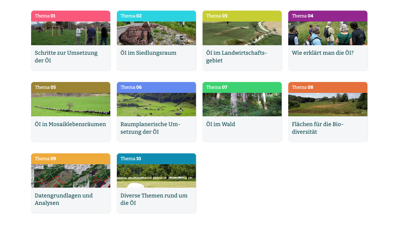Select 'Flächen für die Biodiversität' title
The width and height of the screenshot is (401, 225).
coord(317,128)
